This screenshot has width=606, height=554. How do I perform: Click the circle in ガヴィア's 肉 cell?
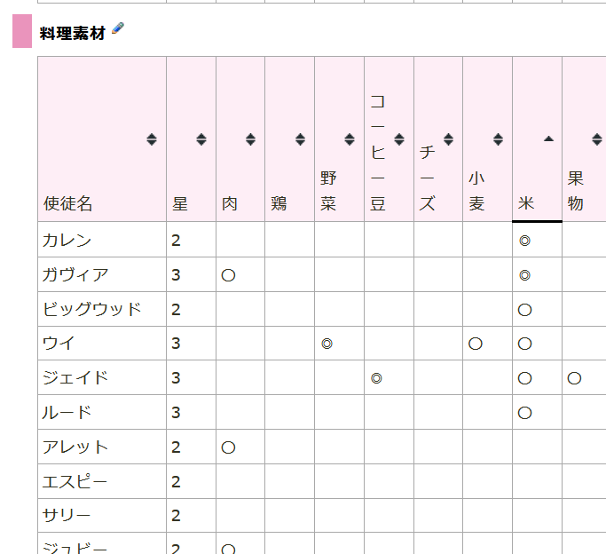click(228, 275)
